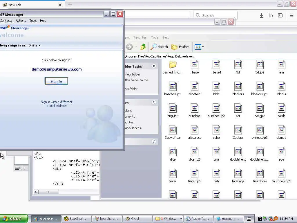Collapse the Other Places panel

point(154,102)
